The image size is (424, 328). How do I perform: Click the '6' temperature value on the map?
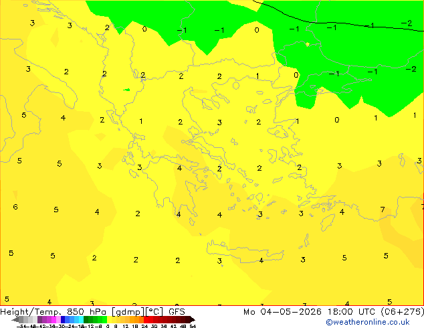coord(15,207)
